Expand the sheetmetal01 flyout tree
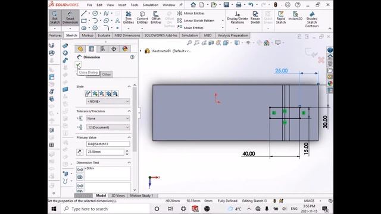Screen dimensions: 381x214 point(140,51)
